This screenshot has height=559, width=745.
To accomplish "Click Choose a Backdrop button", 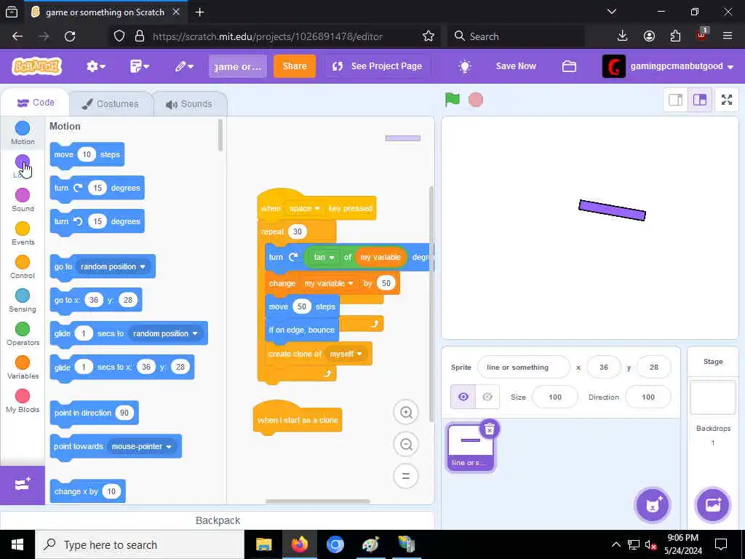I will pos(713,505).
